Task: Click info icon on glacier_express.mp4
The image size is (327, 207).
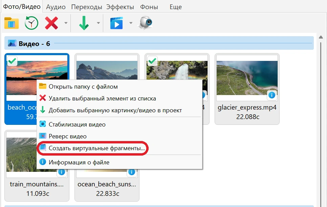Action: pos(271,95)
